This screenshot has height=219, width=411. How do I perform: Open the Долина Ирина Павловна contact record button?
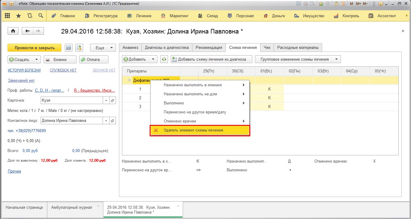pyautogui.click(x=113, y=121)
